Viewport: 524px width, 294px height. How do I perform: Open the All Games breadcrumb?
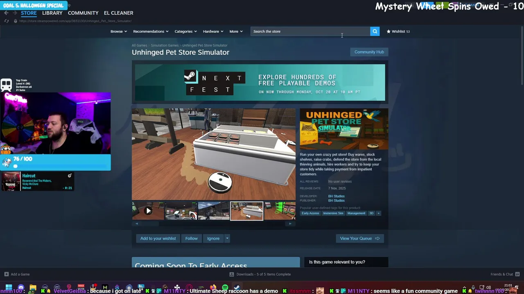pos(139,45)
